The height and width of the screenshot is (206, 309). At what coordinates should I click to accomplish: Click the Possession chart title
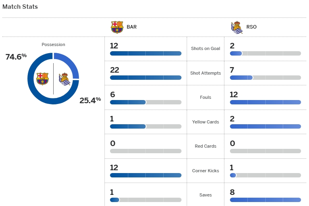[x=53, y=44]
